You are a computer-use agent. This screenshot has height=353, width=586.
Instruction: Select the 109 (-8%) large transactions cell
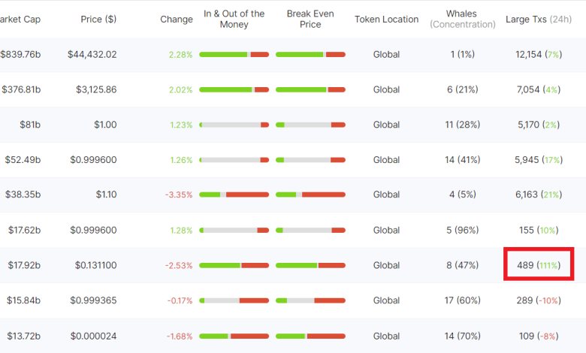click(539, 336)
